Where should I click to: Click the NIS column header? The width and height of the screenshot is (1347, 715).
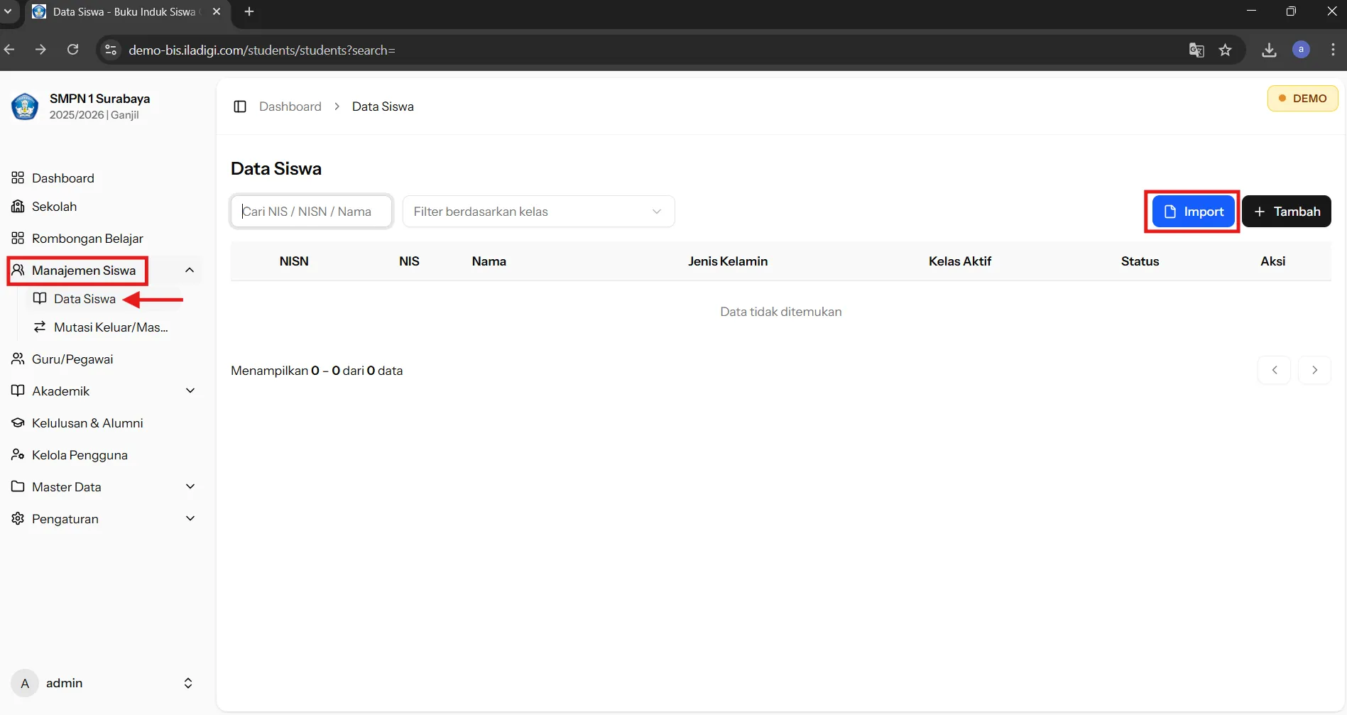point(409,261)
